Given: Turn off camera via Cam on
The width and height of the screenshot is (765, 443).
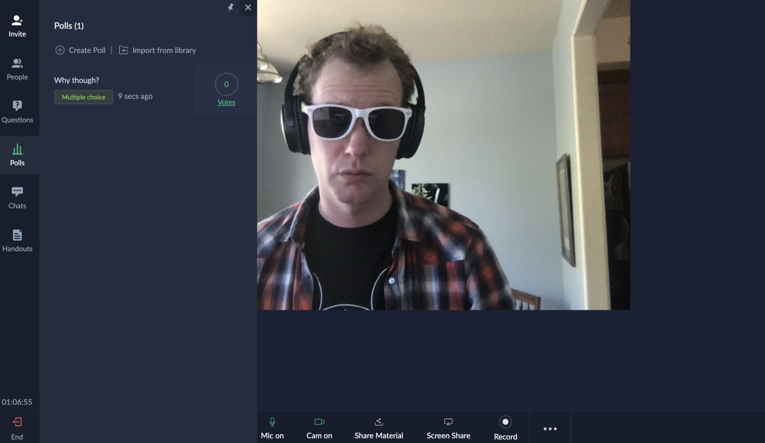Looking at the screenshot, I should pos(319,428).
